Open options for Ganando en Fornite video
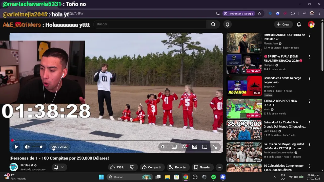324x182 pixels. 310,79
